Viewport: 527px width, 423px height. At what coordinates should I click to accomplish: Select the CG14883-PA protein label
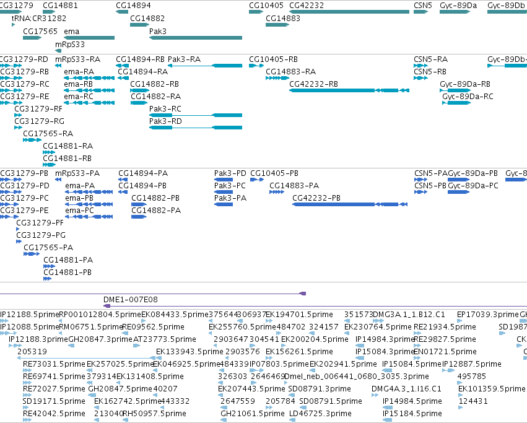click(x=294, y=186)
